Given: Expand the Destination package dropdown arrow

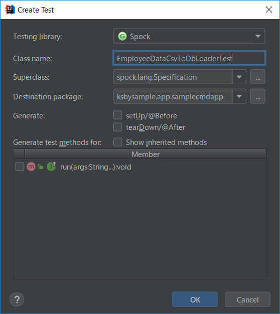Looking at the screenshot, I should (x=239, y=96).
